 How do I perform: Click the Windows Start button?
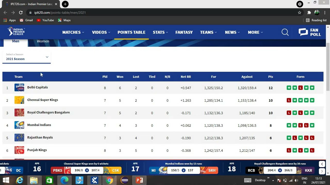[x=6, y=180]
